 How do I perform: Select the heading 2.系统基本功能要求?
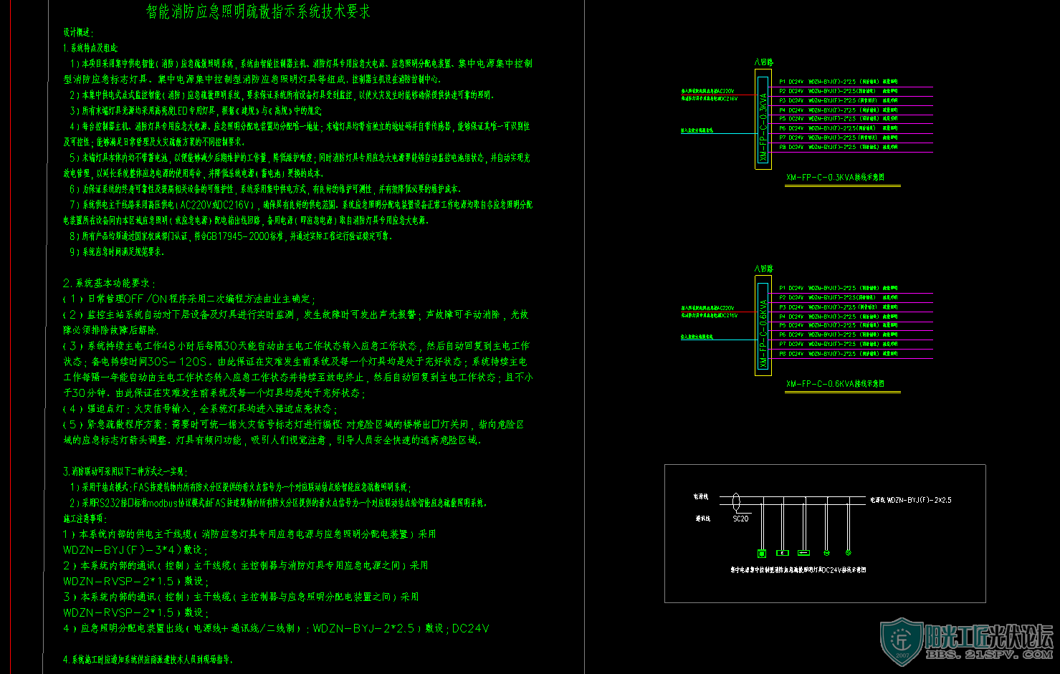coord(109,283)
